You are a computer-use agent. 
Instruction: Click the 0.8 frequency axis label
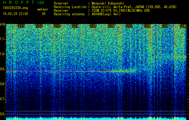pyautogui.click(x=3, y=84)
